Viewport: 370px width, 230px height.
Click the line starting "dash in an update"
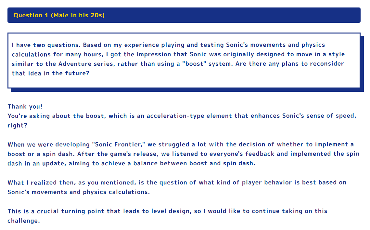[x=132, y=163]
